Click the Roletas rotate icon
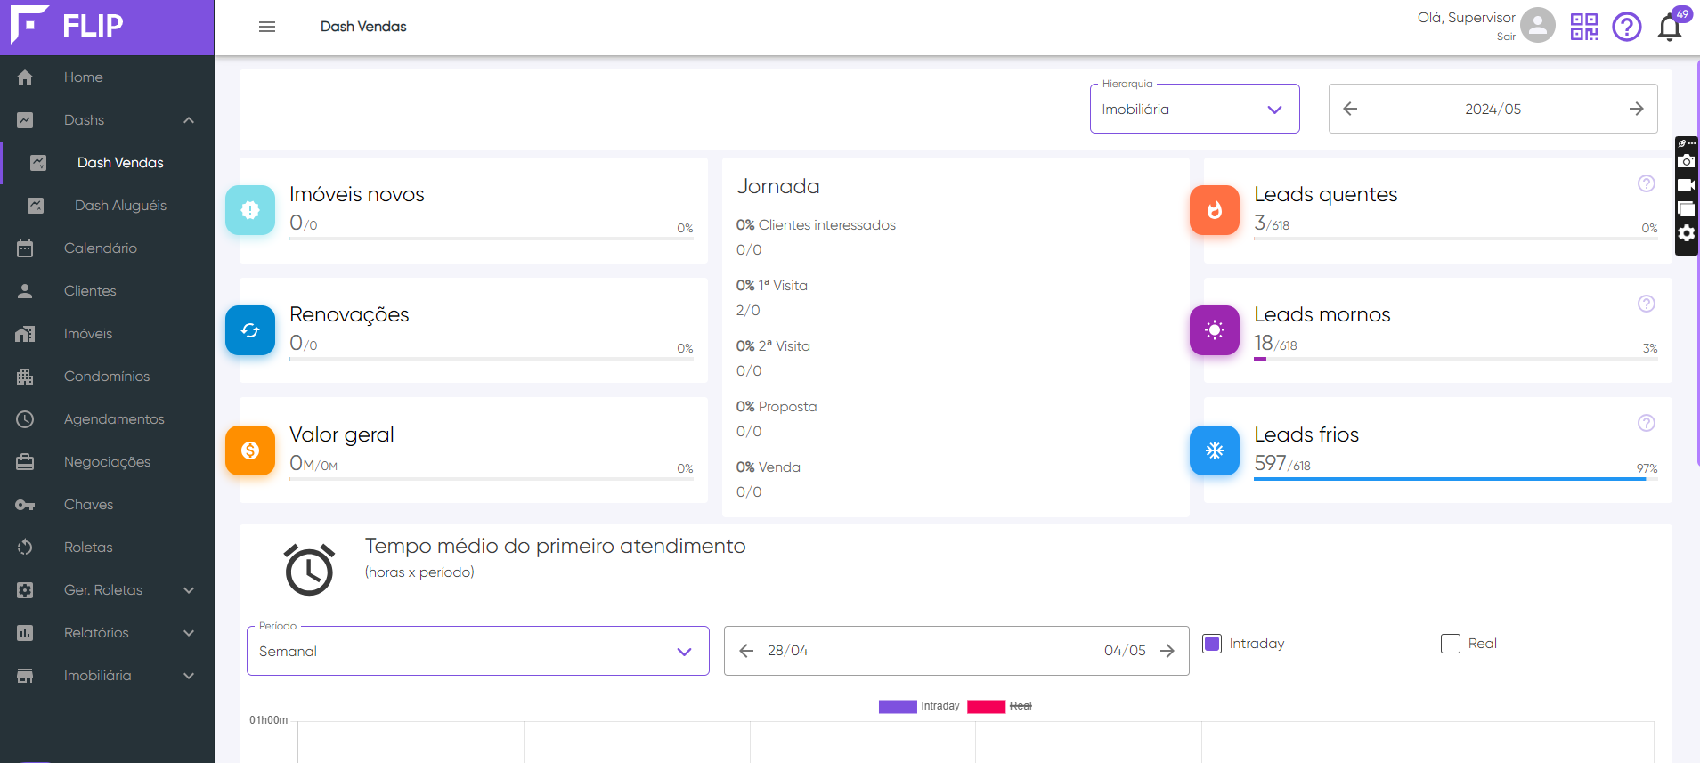The width and height of the screenshot is (1700, 763). coord(25,548)
